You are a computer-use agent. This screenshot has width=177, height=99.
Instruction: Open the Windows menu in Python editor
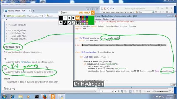point(106,19)
